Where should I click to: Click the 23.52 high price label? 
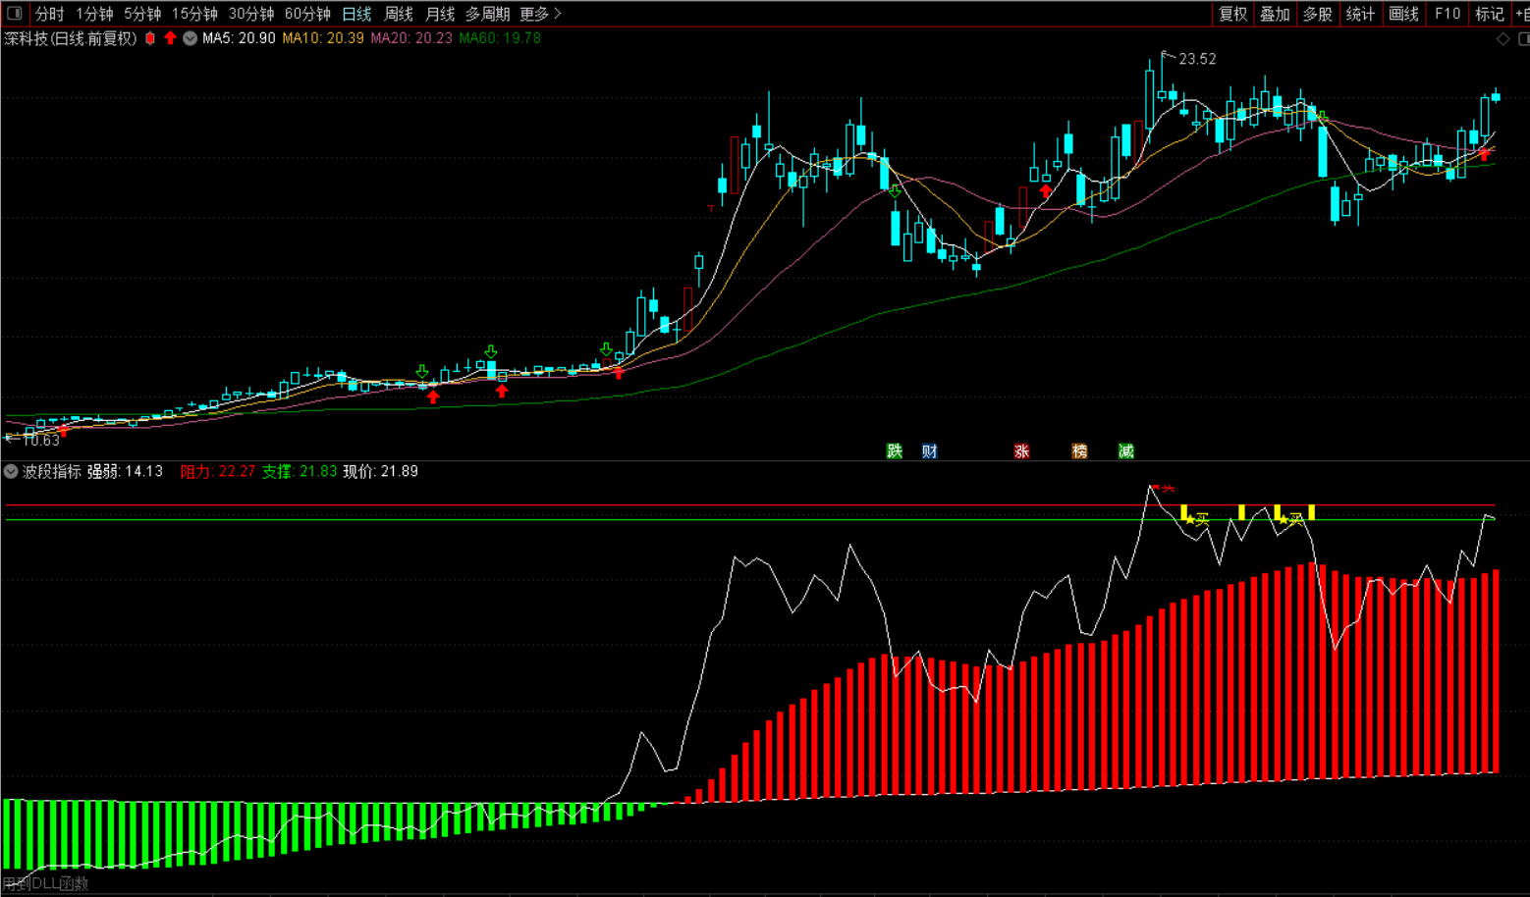click(x=1197, y=59)
